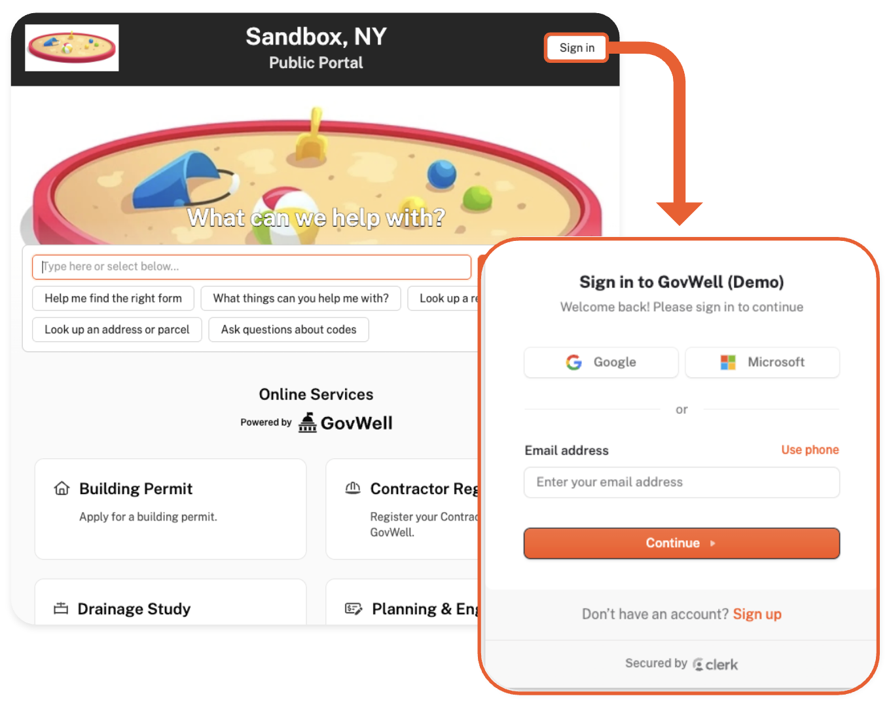Viewport: 889px width, 711px height.
Task: Open the Building Permit service card
Action: [x=170, y=509]
